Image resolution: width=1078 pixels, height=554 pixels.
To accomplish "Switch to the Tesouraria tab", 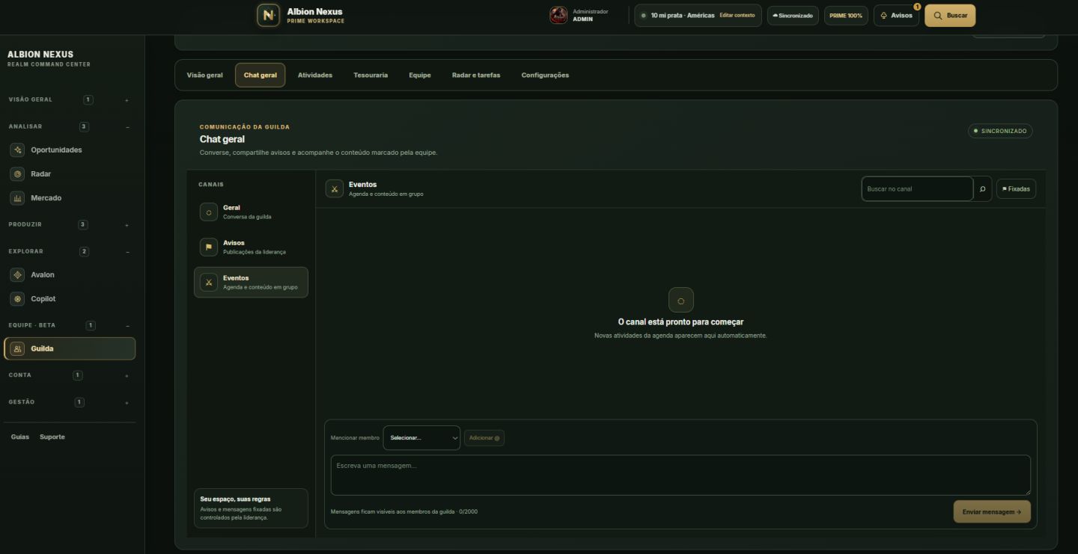I will tap(371, 76).
